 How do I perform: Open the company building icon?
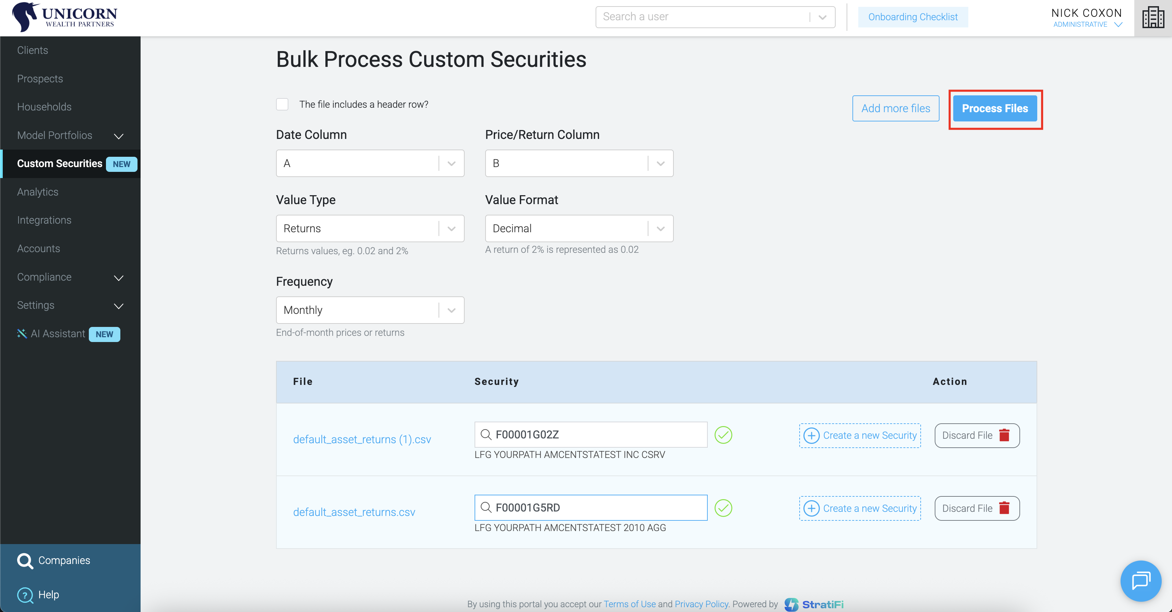click(1153, 17)
